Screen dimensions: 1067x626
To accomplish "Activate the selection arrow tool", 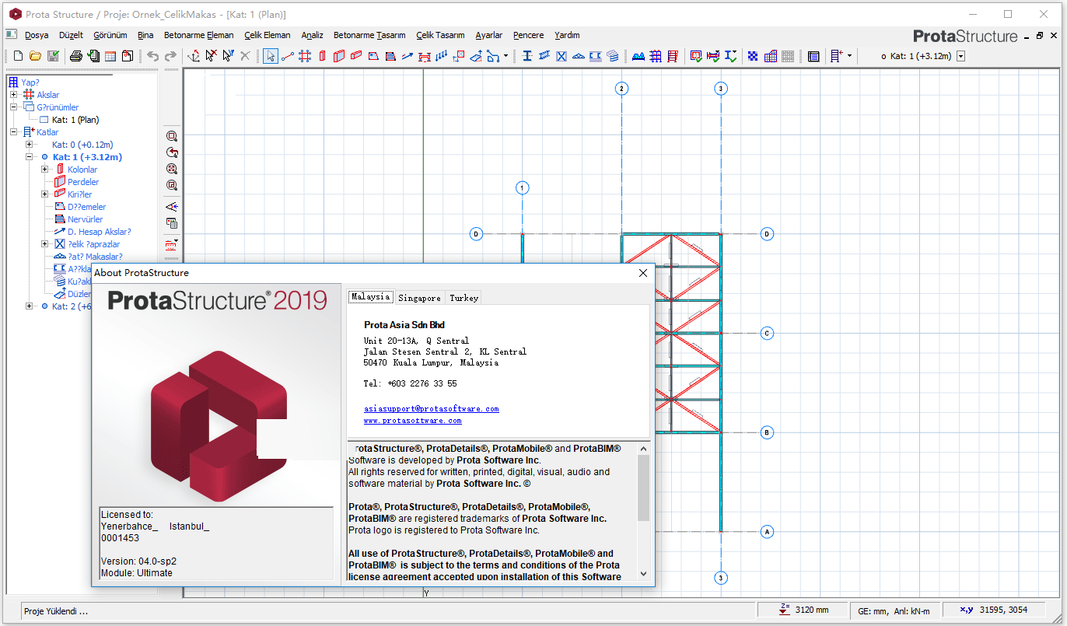I will pos(270,56).
